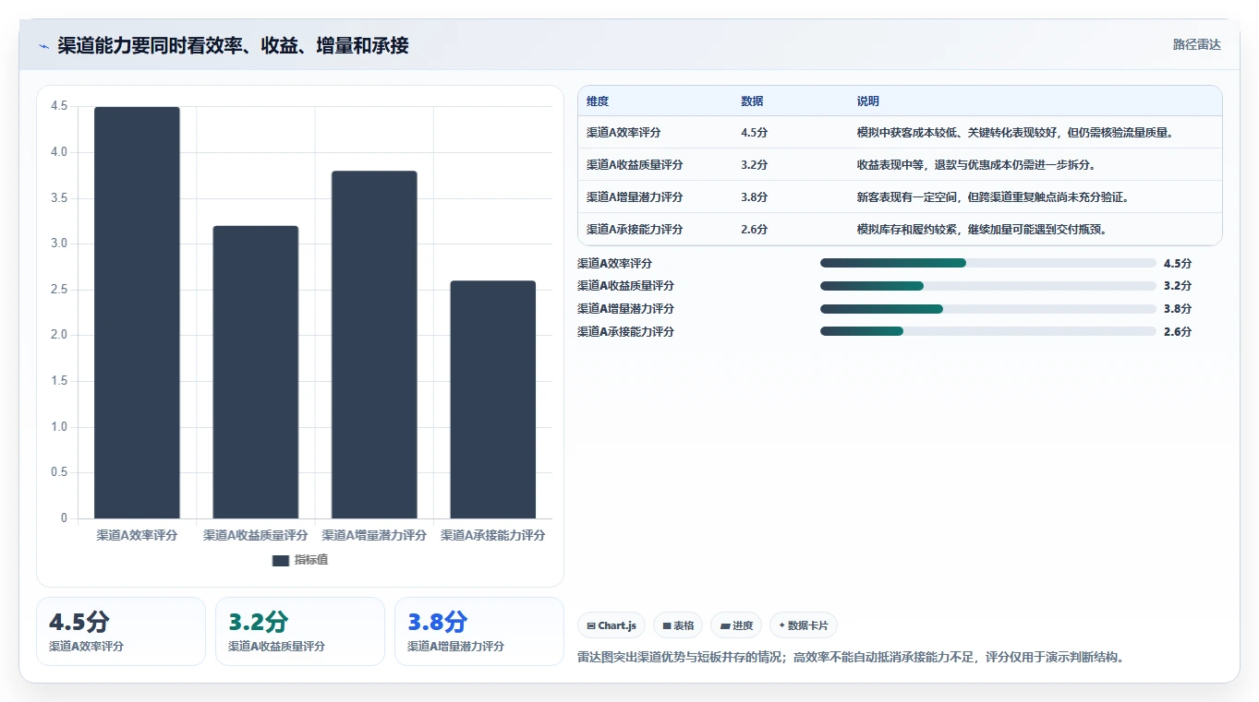Open the 3.2分 渠道A收益质量评分 data card

300,631
